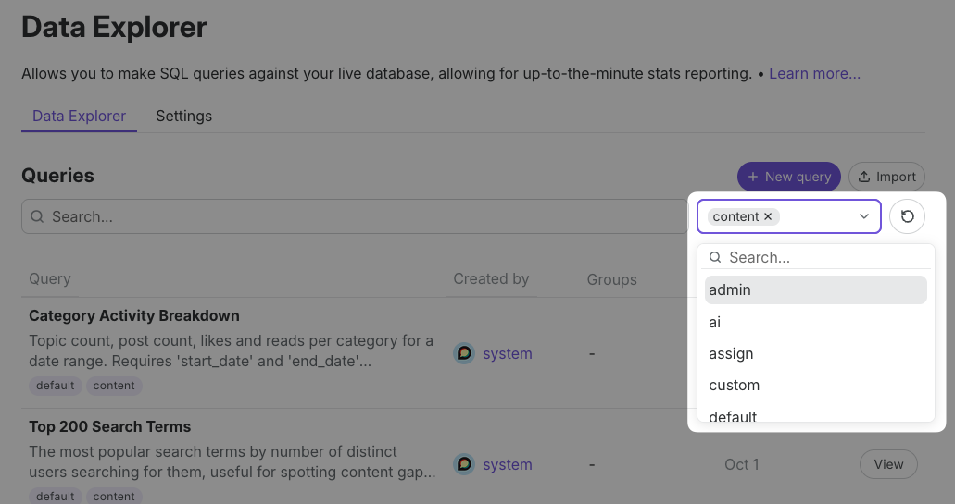
Task: Open the Category Activity Breakdown query
Action: (x=134, y=315)
